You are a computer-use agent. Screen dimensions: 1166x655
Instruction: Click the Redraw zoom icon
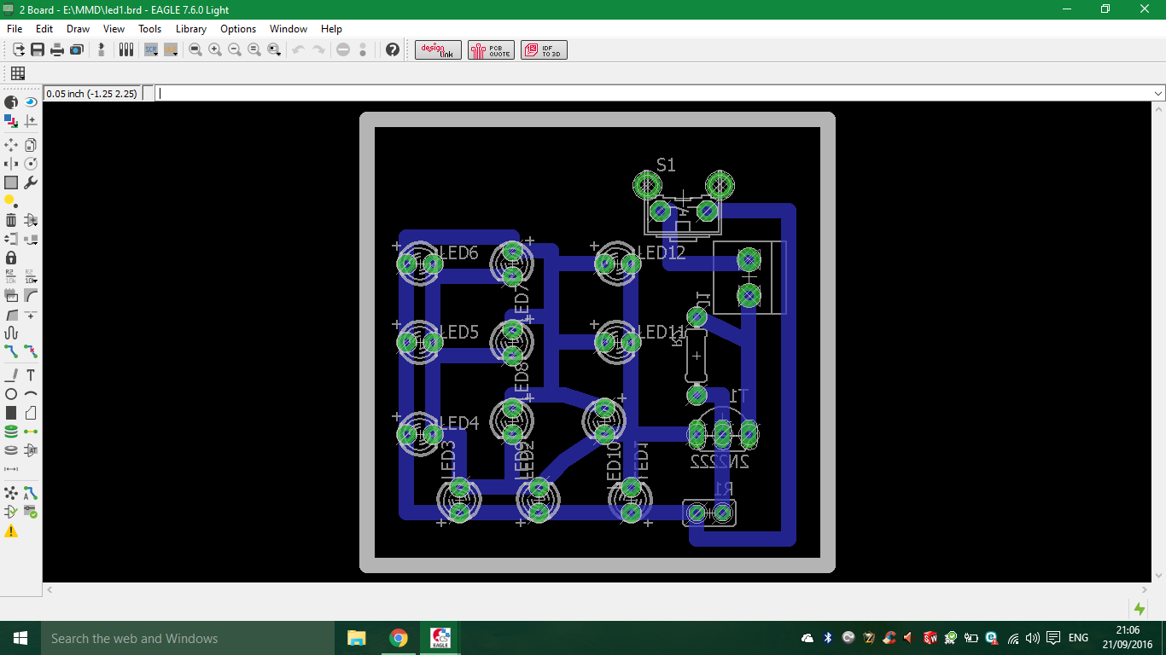point(254,49)
